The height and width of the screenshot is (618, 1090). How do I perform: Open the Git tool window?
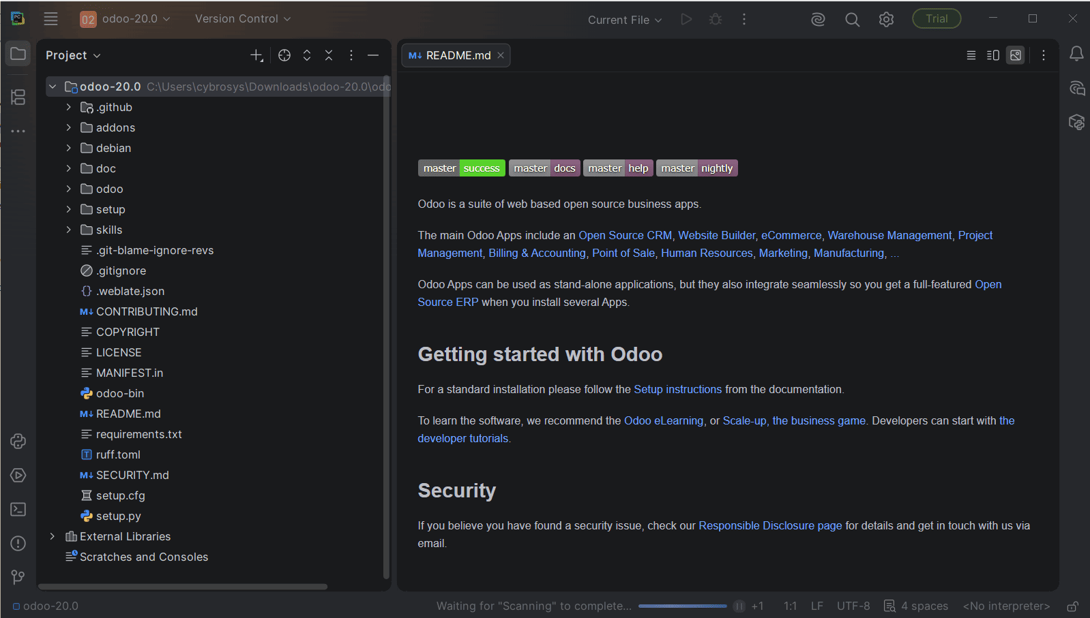pyautogui.click(x=18, y=577)
